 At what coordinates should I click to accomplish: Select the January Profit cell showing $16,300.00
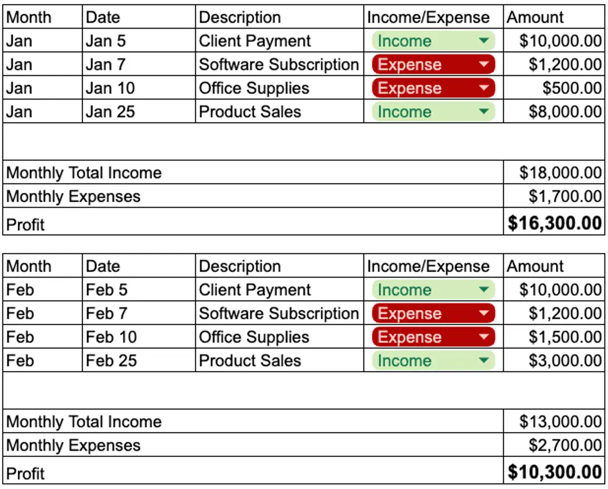[554, 223]
